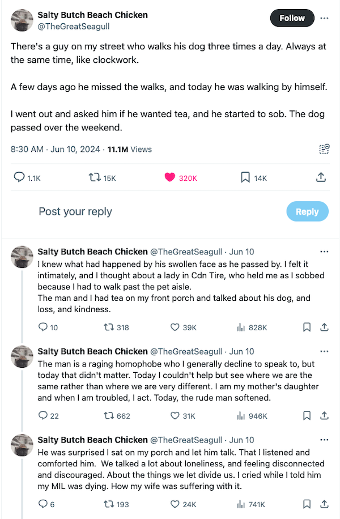Viewport: 340px width, 519px height.
Task: Open the comment icon on the last reply
Action: [43, 504]
